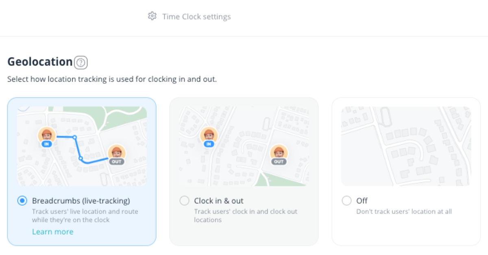Click the gray OUT badge on the middle map

pyautogui.click(x=279, y=161)
